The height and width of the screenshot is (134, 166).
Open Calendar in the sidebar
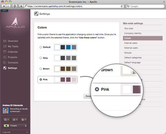tap(13, 52)
